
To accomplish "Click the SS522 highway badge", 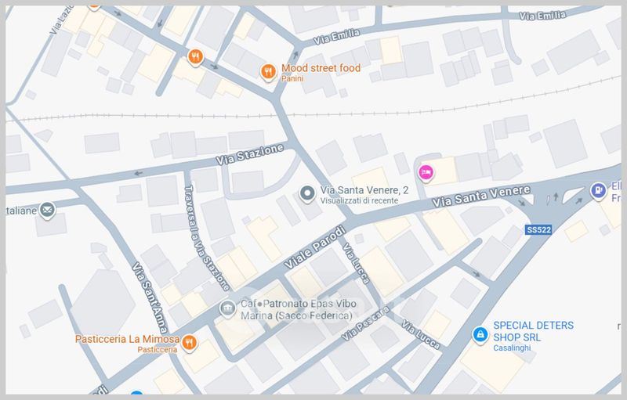I will pyautogui.click(x=538, y=229).
